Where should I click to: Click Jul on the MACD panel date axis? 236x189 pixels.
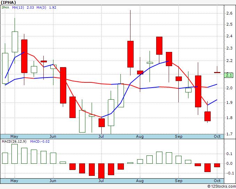tap(101, 181)
